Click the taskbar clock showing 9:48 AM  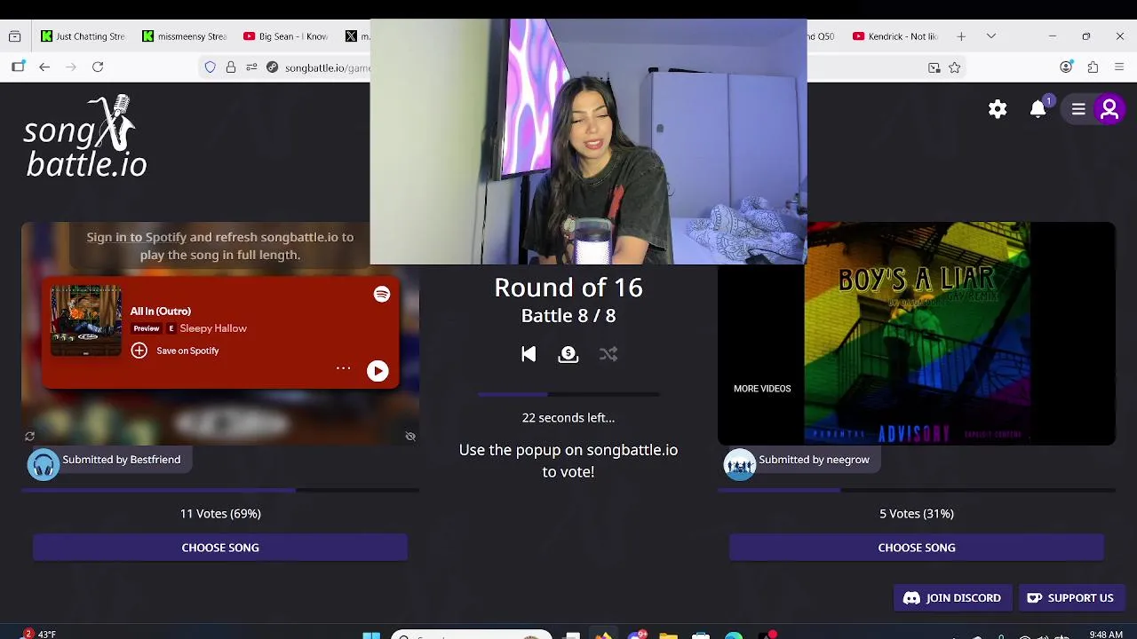point(1106,635)
